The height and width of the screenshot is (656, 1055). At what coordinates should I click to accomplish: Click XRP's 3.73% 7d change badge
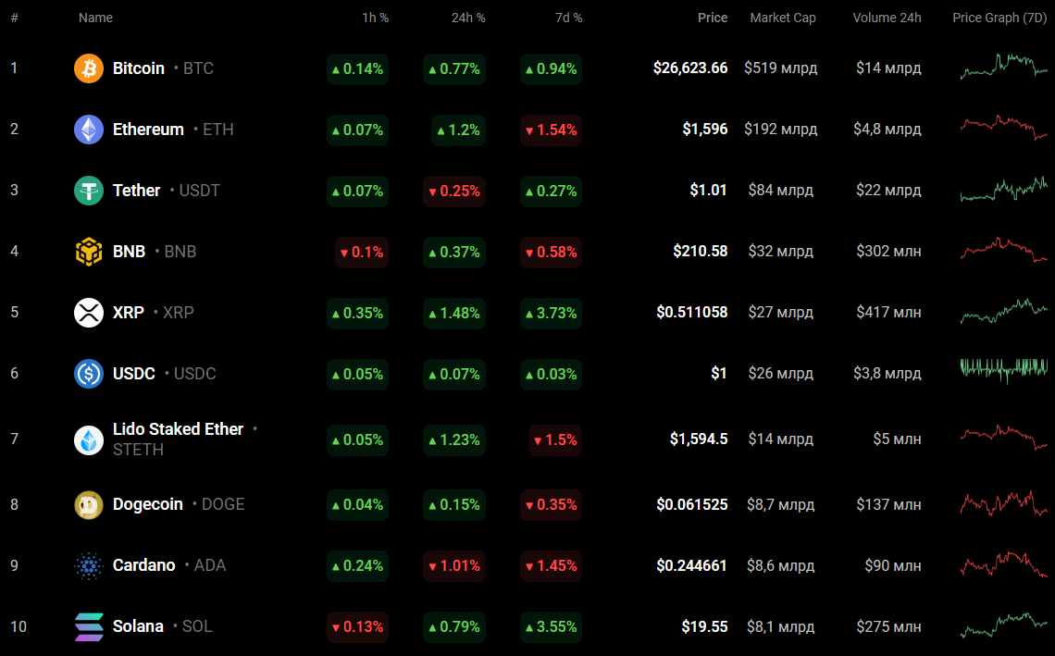[551, 313]
